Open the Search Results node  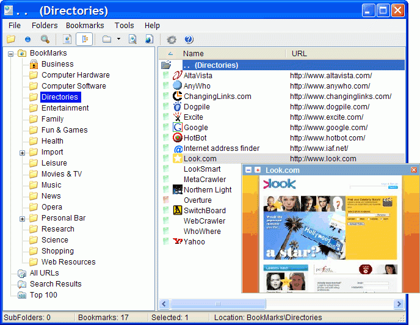[56, 284]
